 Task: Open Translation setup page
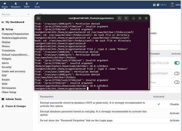pyautogui.click(x=8, y=50)
